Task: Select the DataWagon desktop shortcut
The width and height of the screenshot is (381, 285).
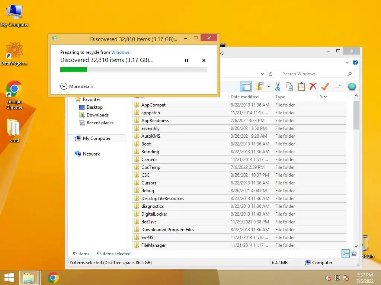Action: click(x=15, y=53)
